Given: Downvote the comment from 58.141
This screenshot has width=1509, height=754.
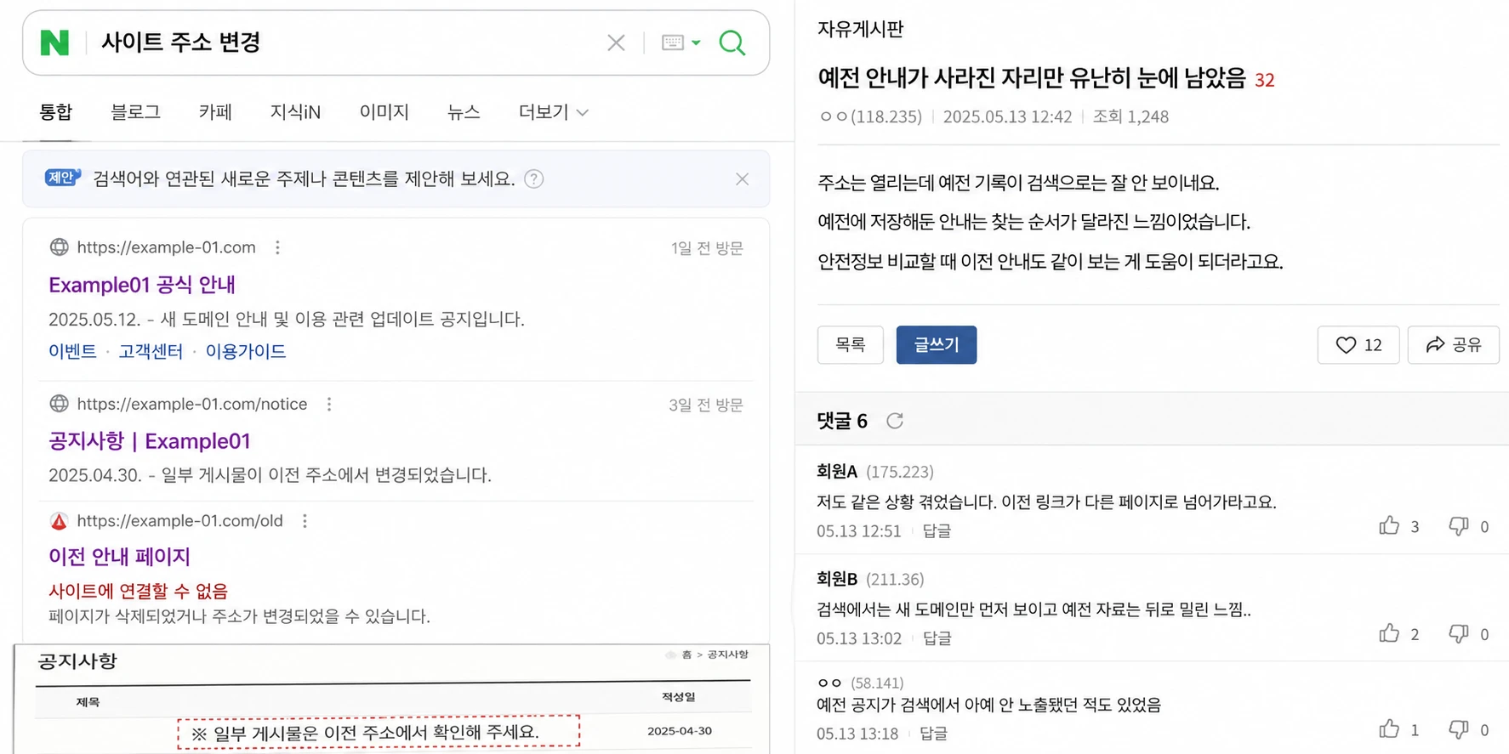Looking at the screenshot, I should tap(1459, 729).
